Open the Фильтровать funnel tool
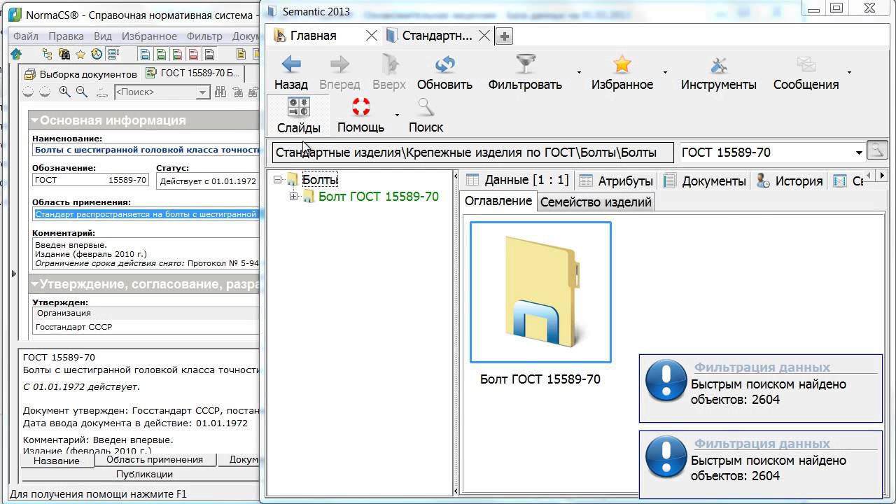Image resolution: width=896 pixels, height=504 pixels. tap(525, 73)
